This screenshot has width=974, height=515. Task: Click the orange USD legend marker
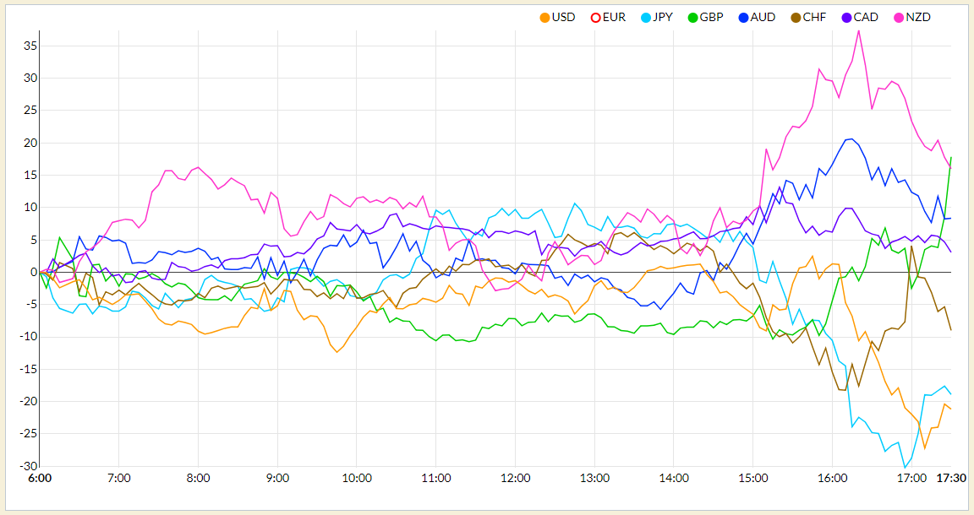click(x=544, y=18)
